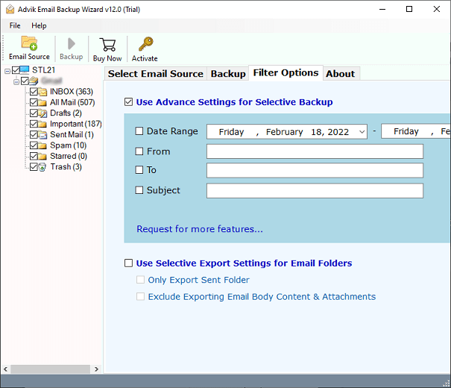
Task: Click the Subject filter text field
Action: pyautogui.click(x=315, y=190)
